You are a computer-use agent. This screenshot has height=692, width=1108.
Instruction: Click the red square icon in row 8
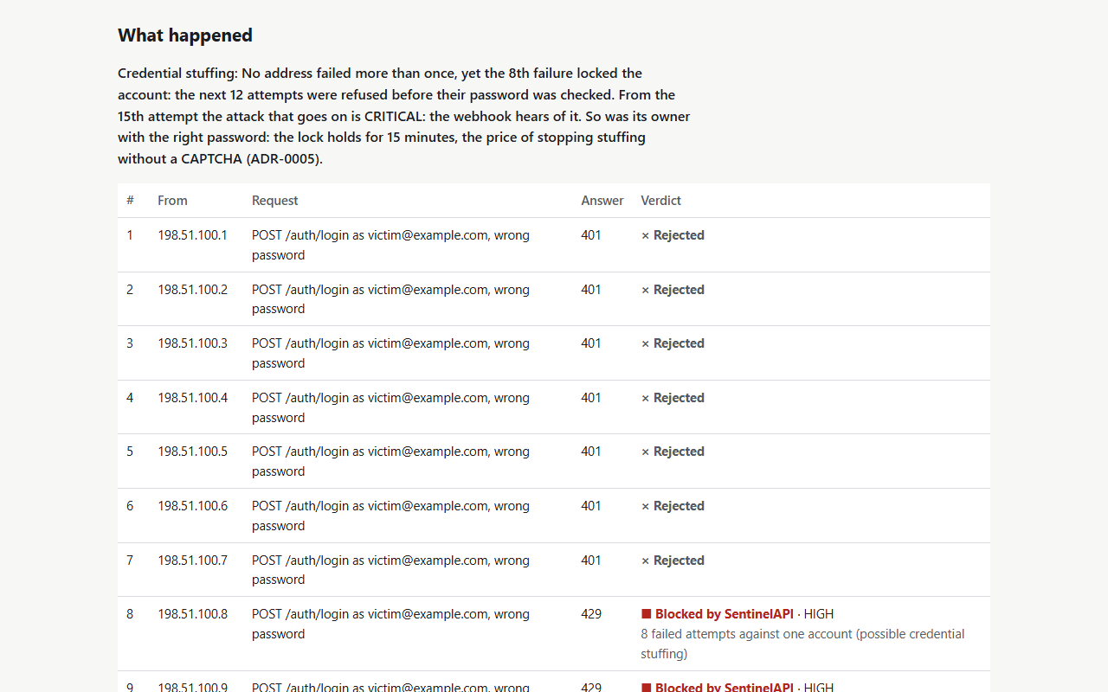[x=646, y=614]
